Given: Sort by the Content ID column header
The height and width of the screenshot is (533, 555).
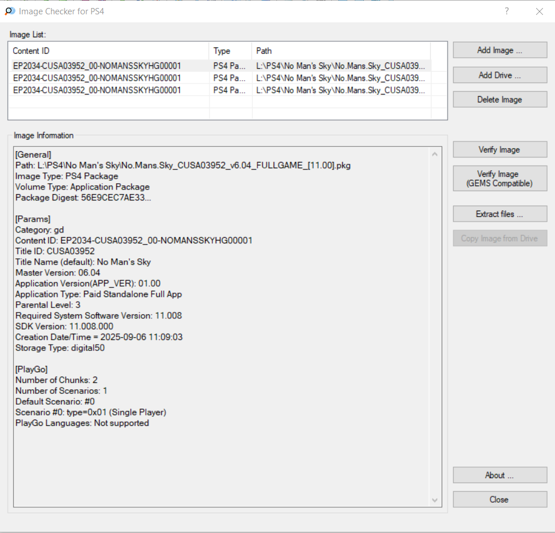Looking at the screenshot, I should (109, 51).
